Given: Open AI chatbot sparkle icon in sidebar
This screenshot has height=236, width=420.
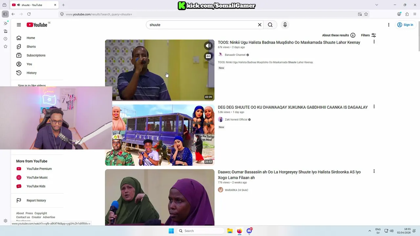Looking at the screenshot, I should [5, 23].
